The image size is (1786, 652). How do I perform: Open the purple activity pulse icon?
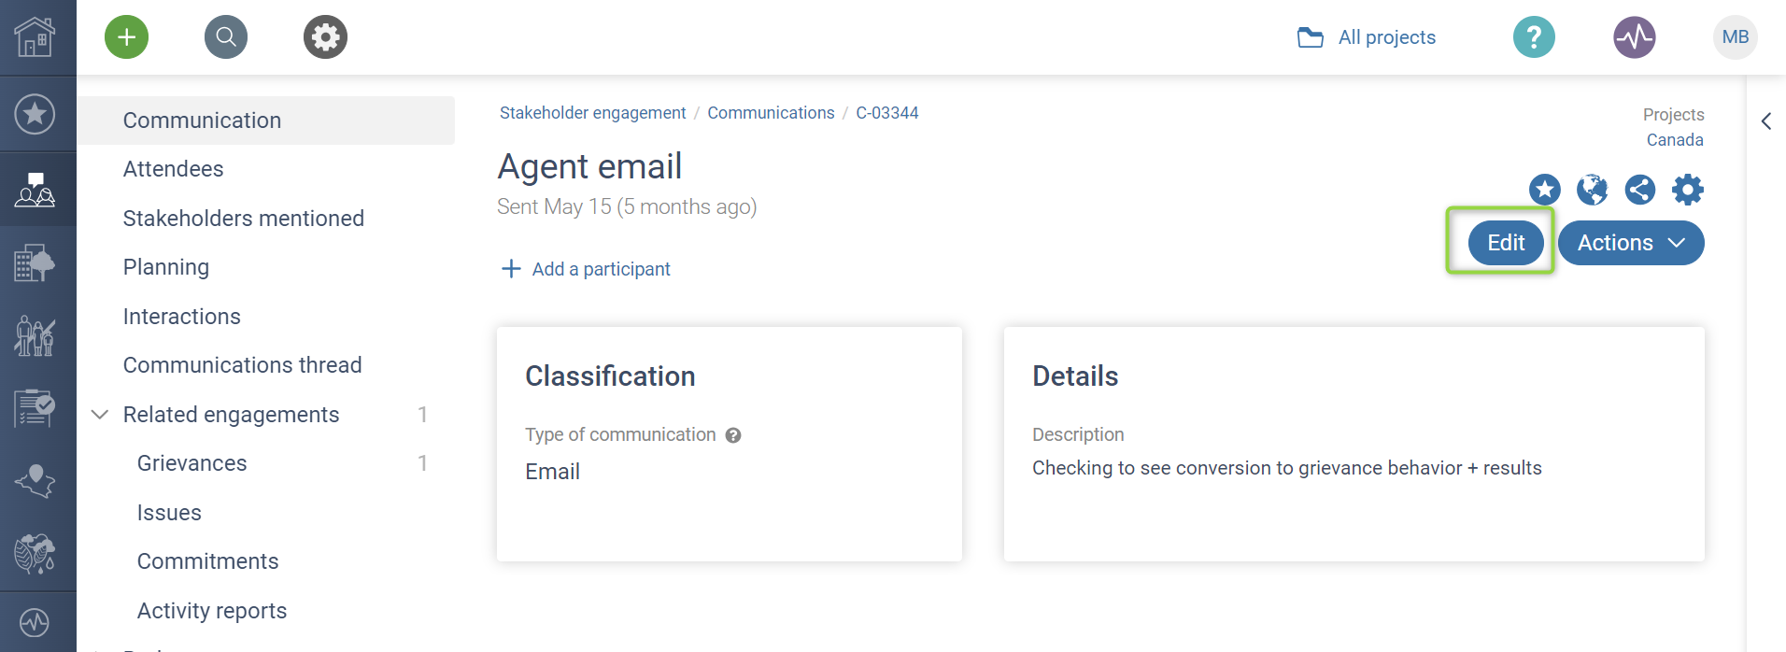pos(1635,37)
